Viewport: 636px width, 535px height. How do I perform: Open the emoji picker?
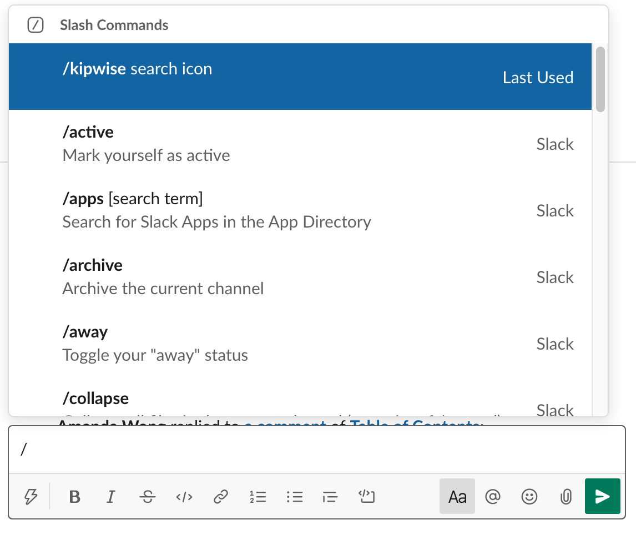pyautogui.click(x=529, y=497)
